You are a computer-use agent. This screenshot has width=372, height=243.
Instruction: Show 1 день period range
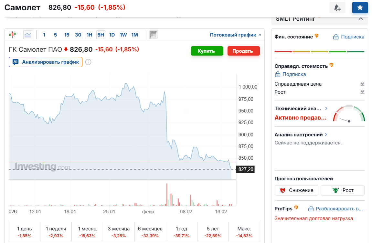[25, 232]
